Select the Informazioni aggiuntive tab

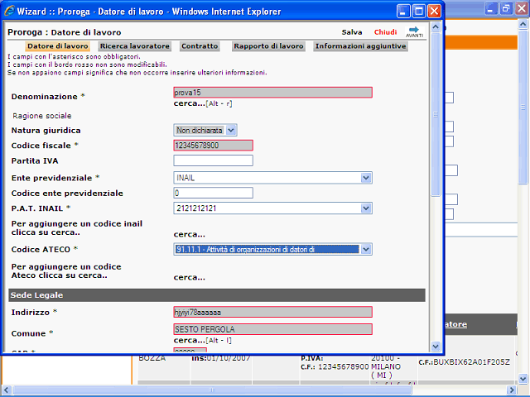point(360,46)
